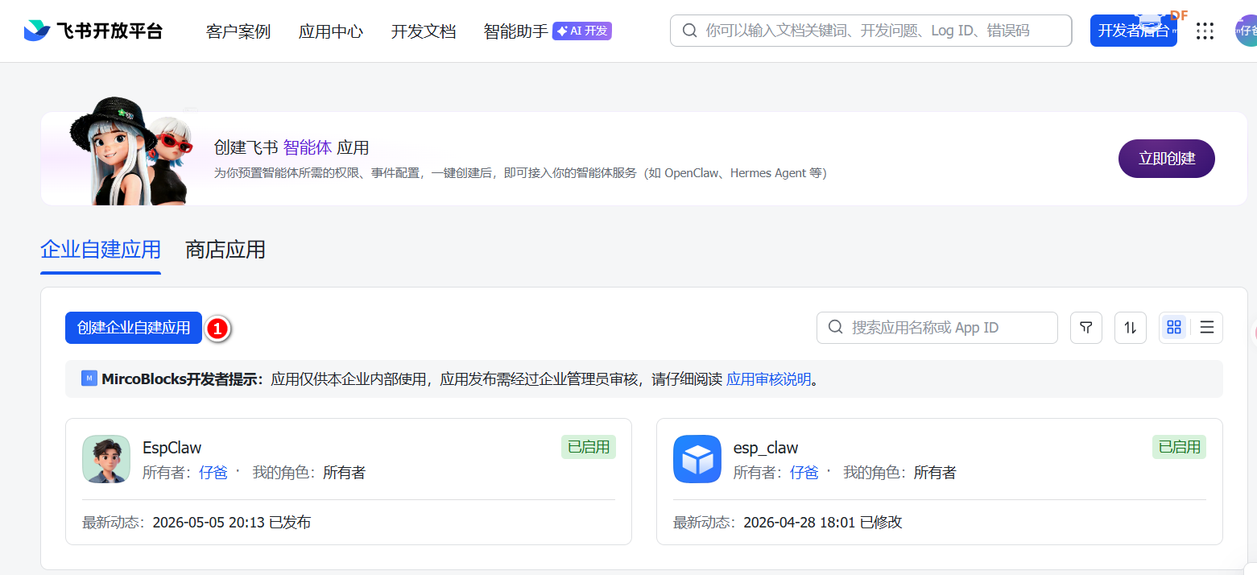Click the AI 开发 badge

pyautogui.click(x=582, y=31)
